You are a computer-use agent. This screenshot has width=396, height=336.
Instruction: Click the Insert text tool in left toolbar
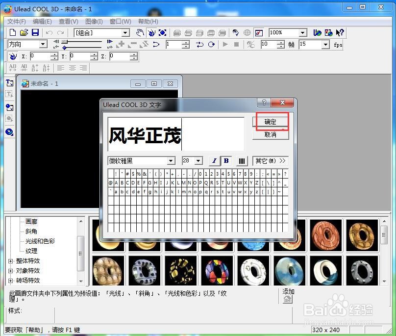(x=10, y=83)
